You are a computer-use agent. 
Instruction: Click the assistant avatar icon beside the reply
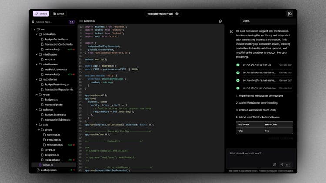click(x=232, y=32)
